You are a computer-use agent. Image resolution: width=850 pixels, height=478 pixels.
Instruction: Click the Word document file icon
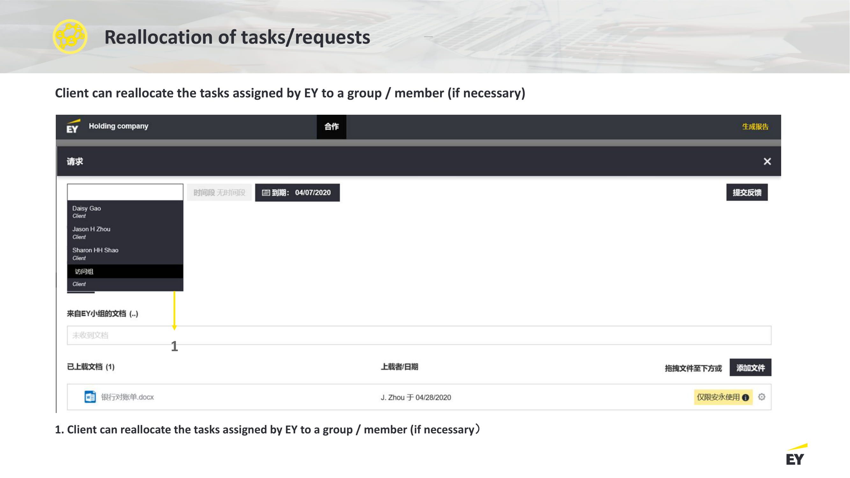[90, 397]
